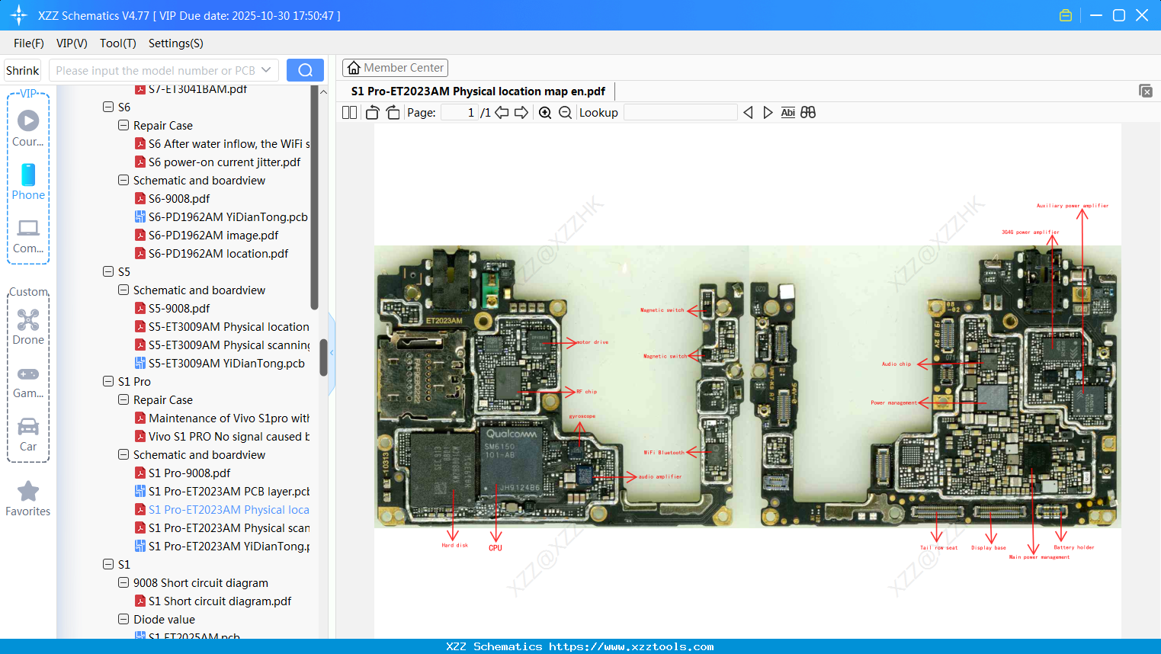Collapse Schematic and boardview under S5
Image resolution: width=1161 pixels, height=654 pixels.
point(123,290)
